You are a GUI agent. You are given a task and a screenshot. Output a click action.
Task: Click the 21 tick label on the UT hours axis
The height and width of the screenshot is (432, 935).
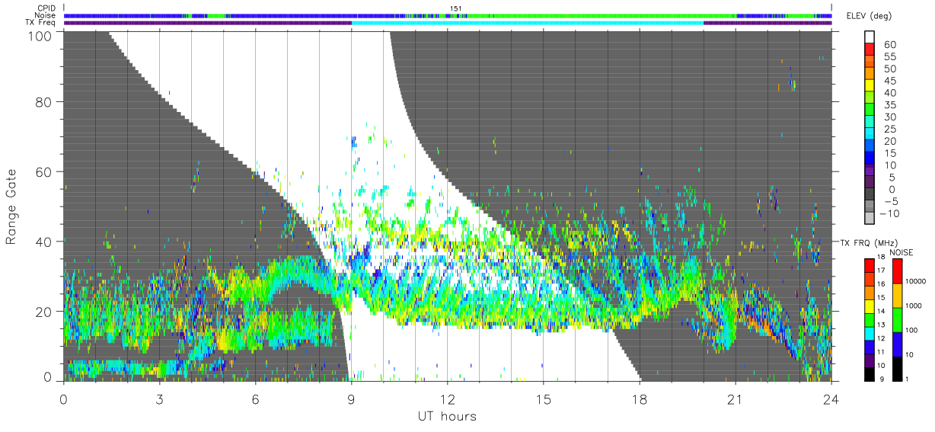click(736, 399)
